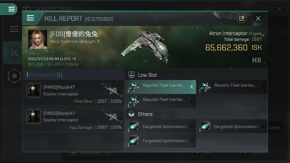Open the Kill Report hamburger menu
This screenshot has width=290, height=163.
(x=31, y=18)
